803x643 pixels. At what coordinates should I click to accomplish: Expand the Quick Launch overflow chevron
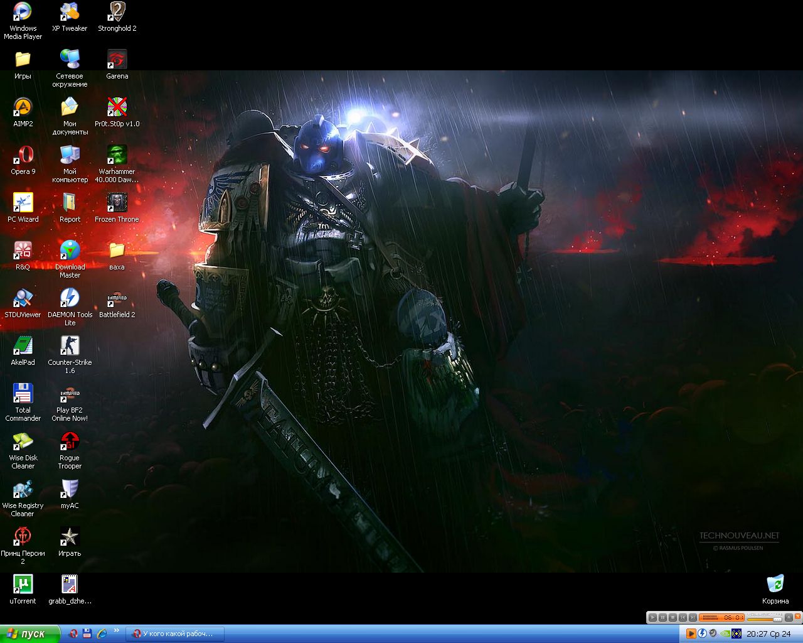[x=116, y=630]
